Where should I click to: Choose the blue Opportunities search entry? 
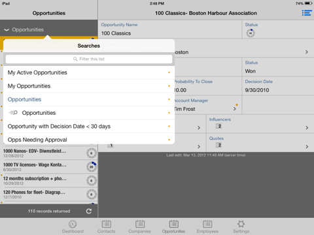[x=89, y=99]
